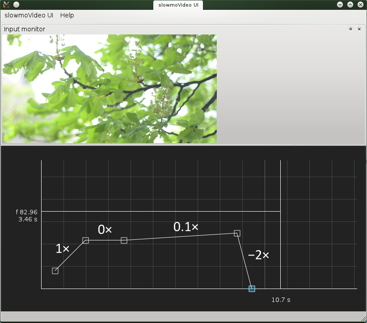
Task: Select the checked keyframe node at curve start
Action: point(55,270)
